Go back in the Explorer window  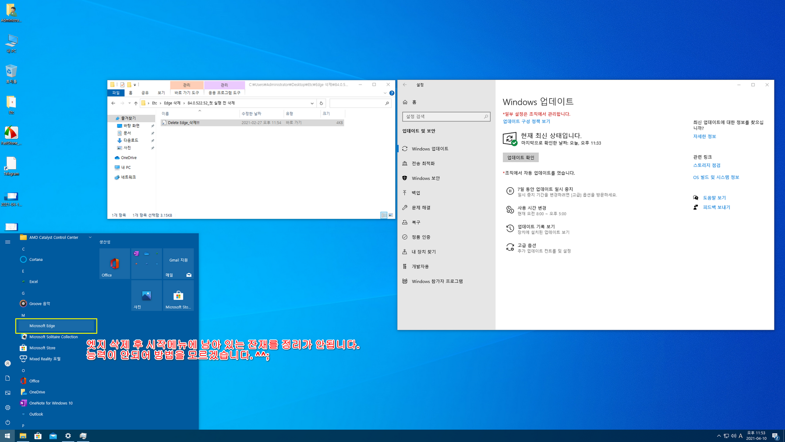point(113,103)
